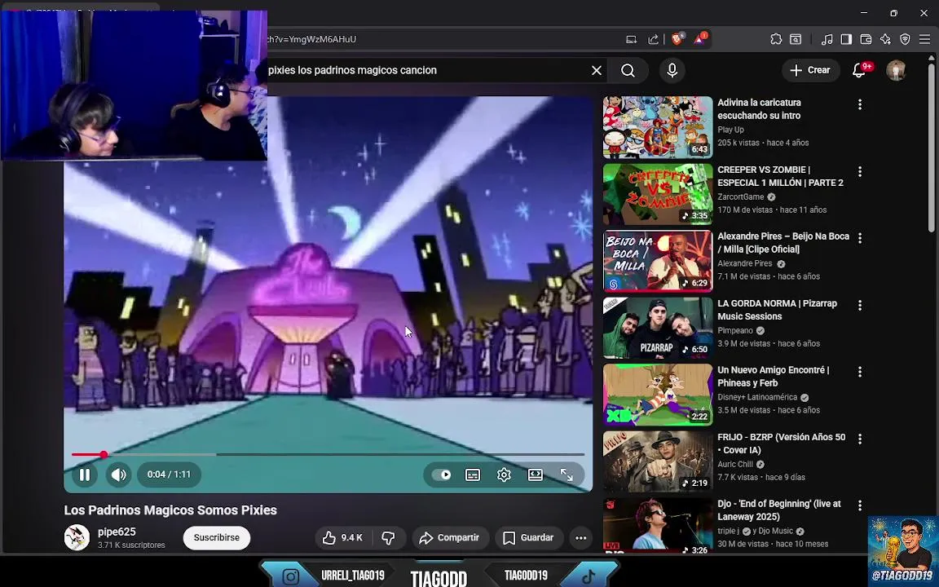The height and width of the screenshot is (587, 939).
Task: Toggle the autoplay switch in the player
Action: coord(442,475)
